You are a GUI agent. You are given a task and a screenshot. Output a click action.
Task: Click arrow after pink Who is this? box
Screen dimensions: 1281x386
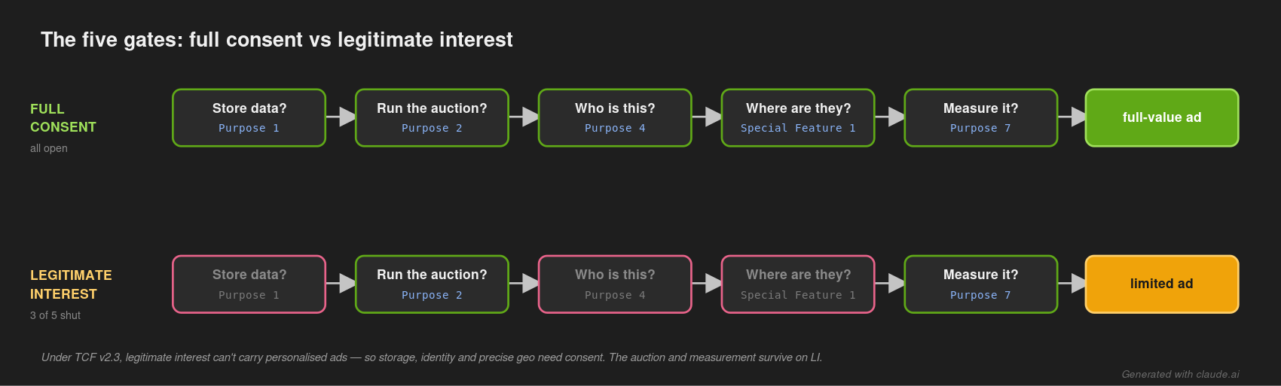pos(707,283)
